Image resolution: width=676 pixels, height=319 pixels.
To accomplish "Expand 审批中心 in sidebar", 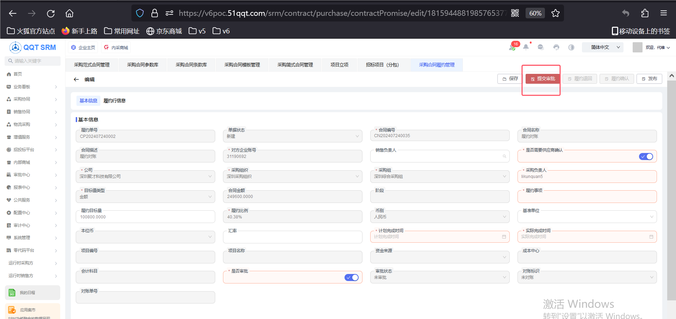I will tap(32, 175).
